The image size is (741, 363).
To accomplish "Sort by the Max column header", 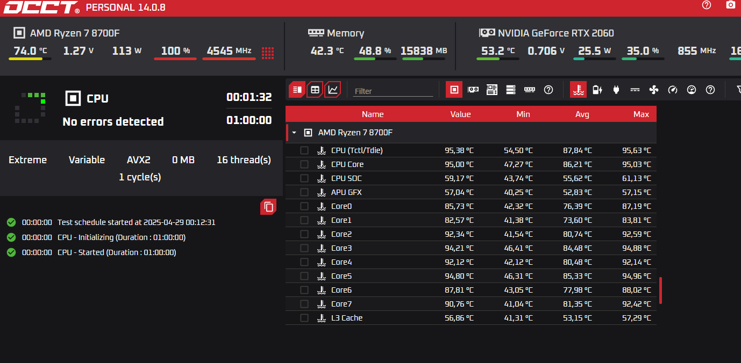I will (641, 114).
